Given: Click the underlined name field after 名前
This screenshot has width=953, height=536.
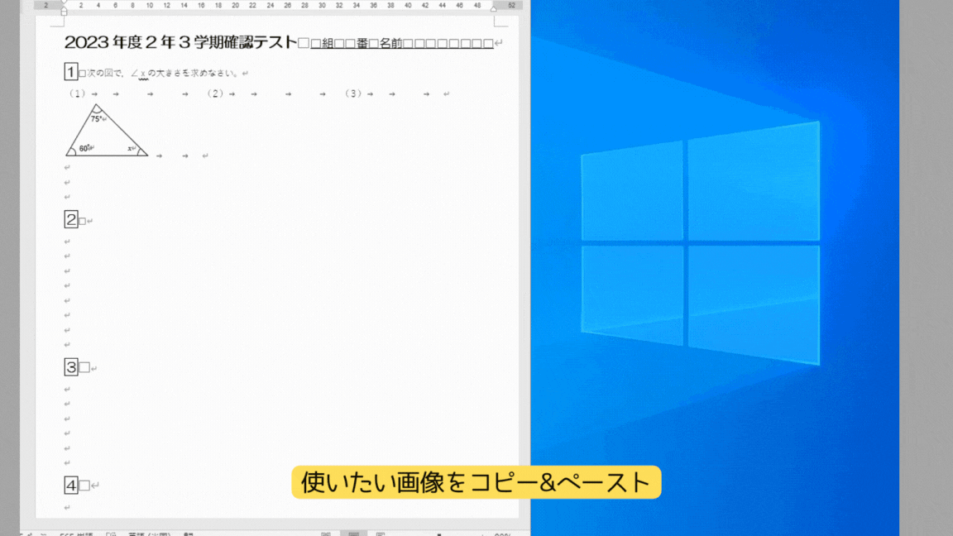Looking at the screenshot, I should pos(448,44).
